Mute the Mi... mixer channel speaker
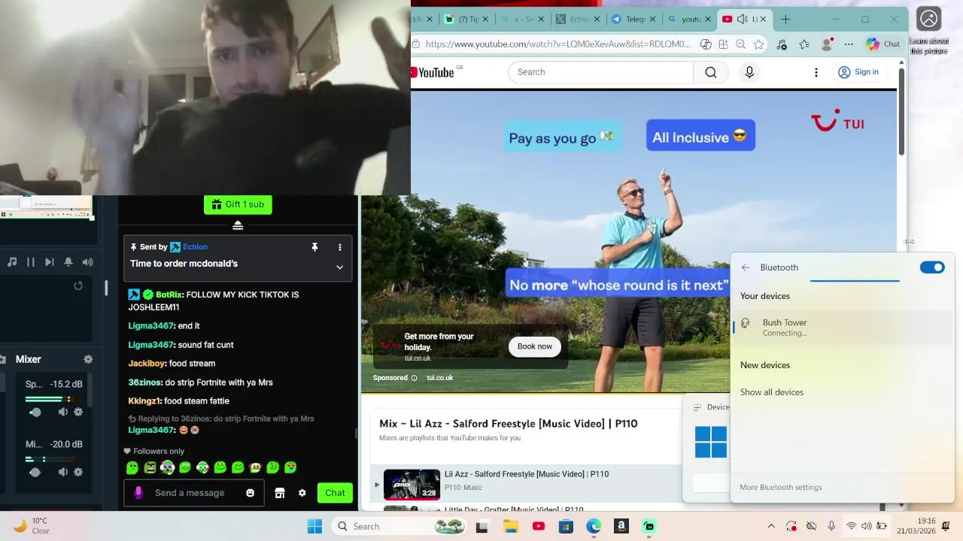Image resolution: width=963 pixels, height=541 pixels. coord(63,472)
